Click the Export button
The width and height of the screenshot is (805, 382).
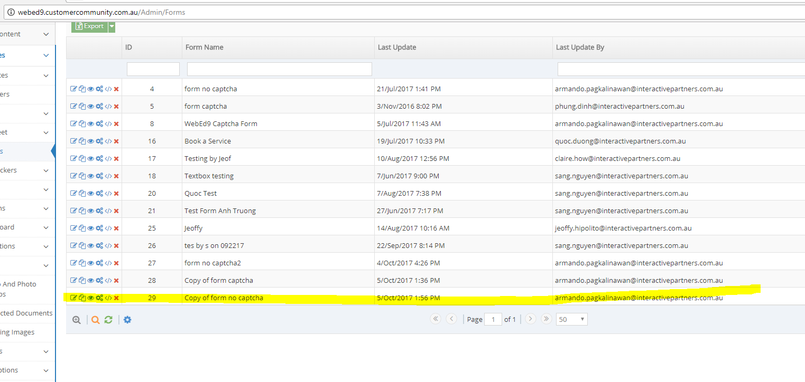tap(89, 26)
